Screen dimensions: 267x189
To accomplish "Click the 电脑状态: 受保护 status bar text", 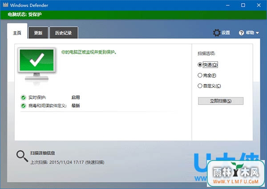I will point(24,15).
